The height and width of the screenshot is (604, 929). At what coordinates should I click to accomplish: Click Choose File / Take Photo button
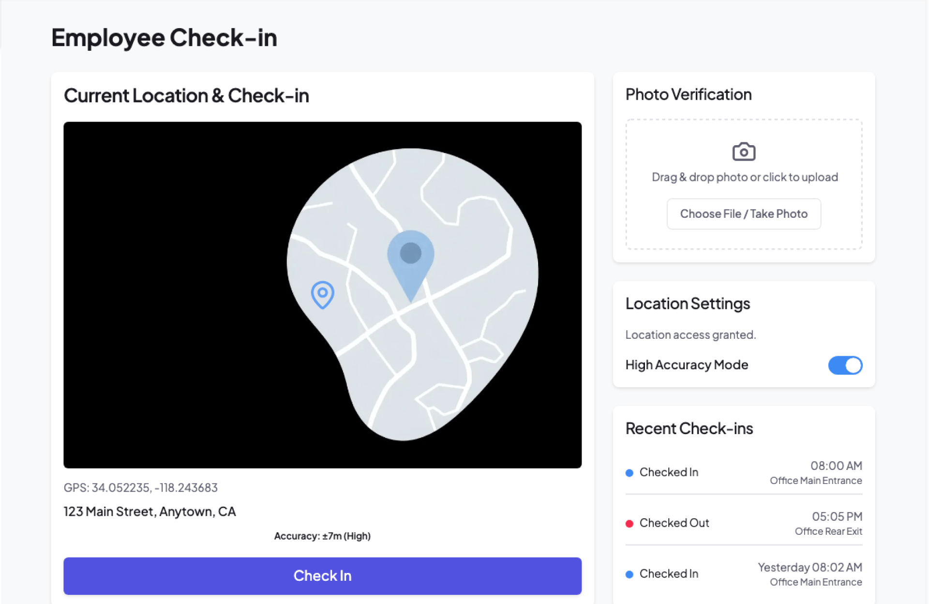744,214
